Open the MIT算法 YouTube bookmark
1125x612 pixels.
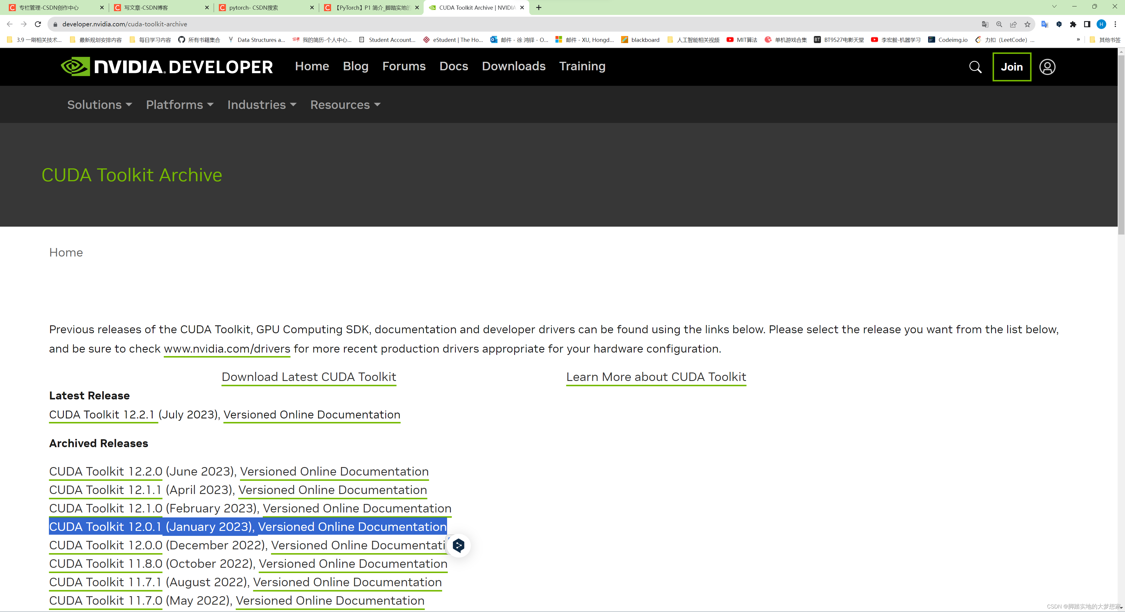click(x=742, y=40)
